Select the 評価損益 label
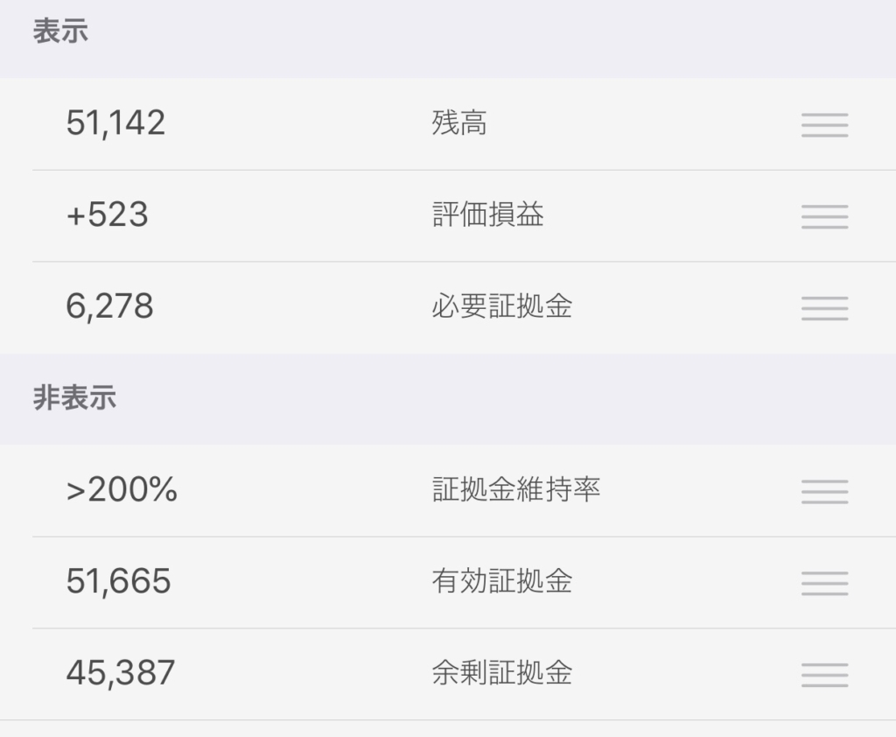Screen dimensions: 896x737 [487, 214]
